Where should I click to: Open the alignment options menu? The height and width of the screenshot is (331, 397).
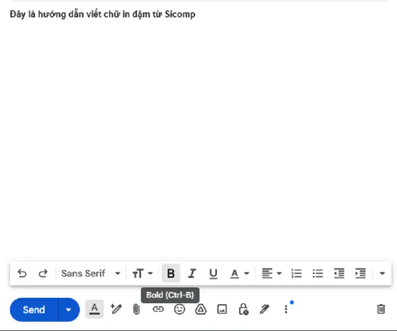tap(271, 273)
